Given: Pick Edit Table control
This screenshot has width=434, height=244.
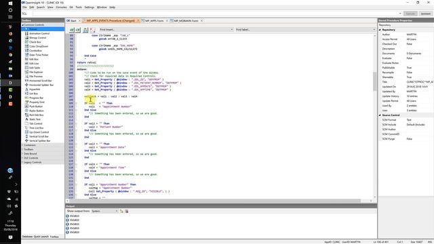Looking at the screenshot, I should pos(35,68).
